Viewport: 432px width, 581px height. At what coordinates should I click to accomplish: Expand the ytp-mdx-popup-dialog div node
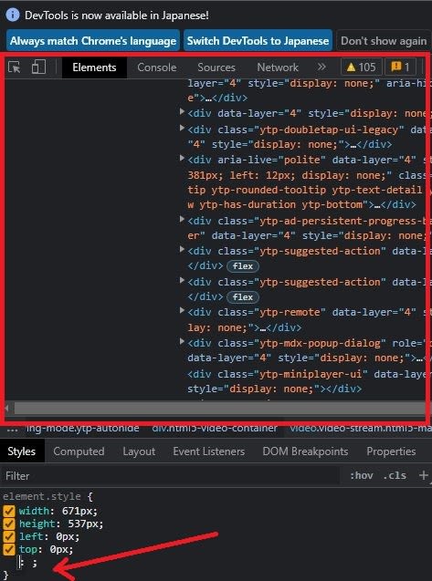(x=182, y=341)
